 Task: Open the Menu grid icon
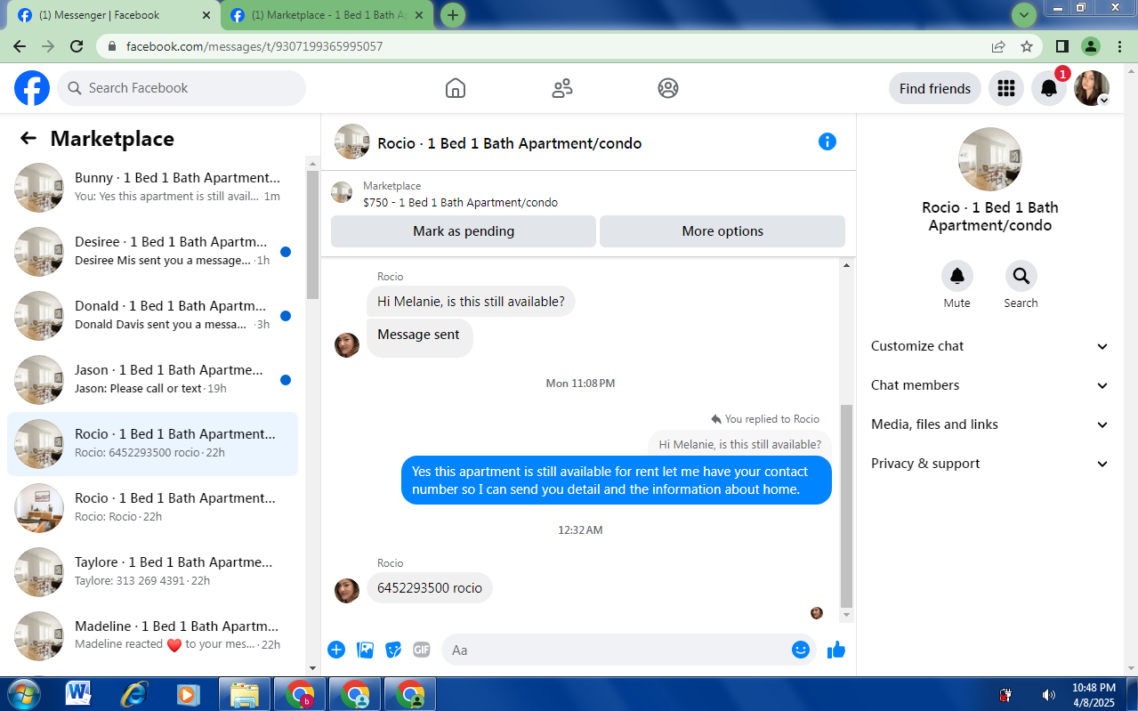[x=1006, y=88]
